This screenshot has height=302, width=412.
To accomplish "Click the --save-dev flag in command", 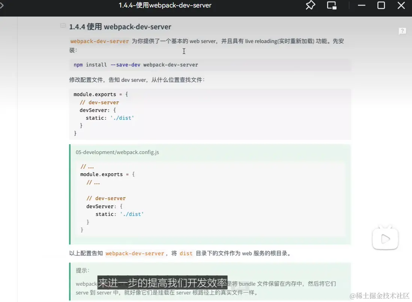I will [x=125, y=64].
